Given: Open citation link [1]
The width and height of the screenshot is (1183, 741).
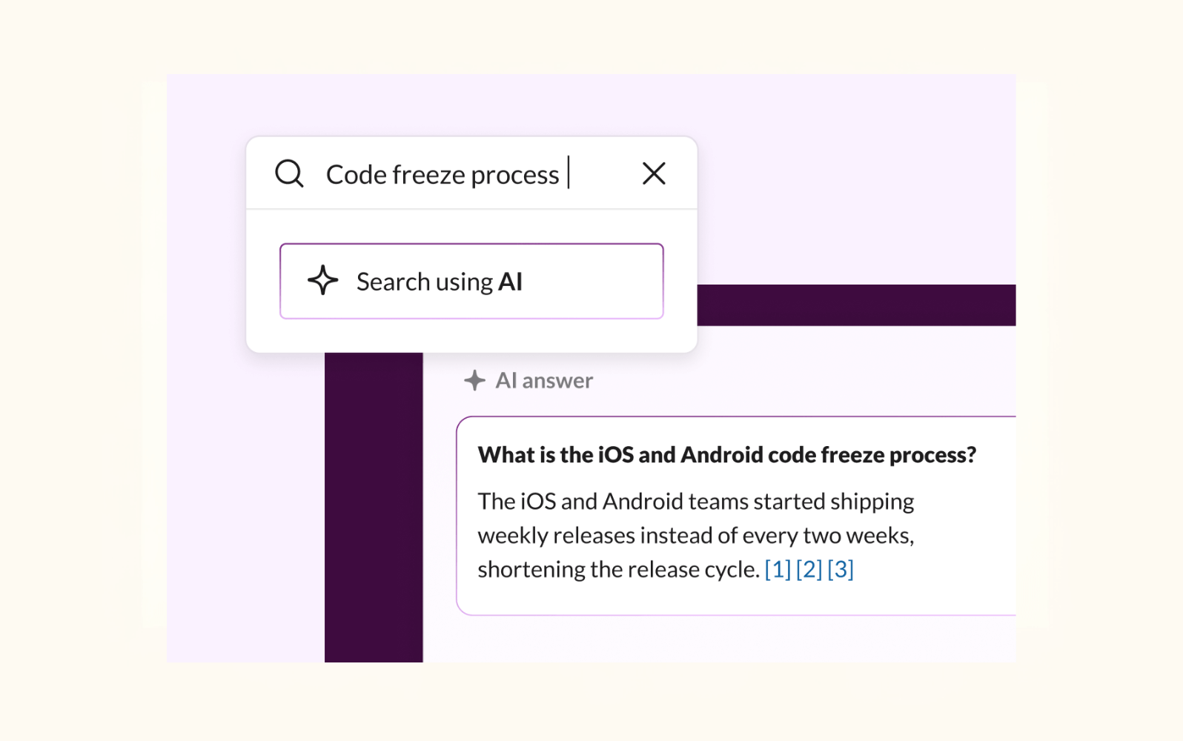Looking at the screenshot, I should (x=778, y=569).
